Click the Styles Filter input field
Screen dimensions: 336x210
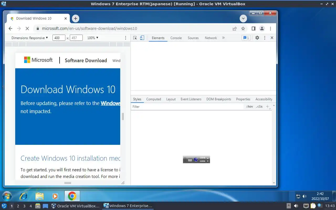(188, 107)
